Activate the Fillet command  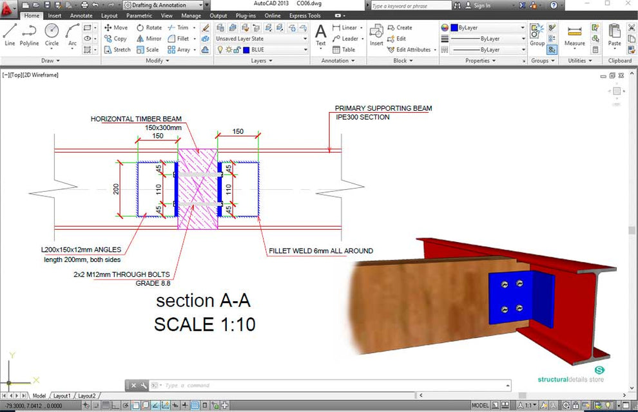(x=179, y=39)
